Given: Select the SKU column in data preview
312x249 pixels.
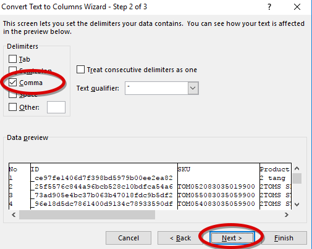Looking at the screenshot, I should (x=219, y=186).
